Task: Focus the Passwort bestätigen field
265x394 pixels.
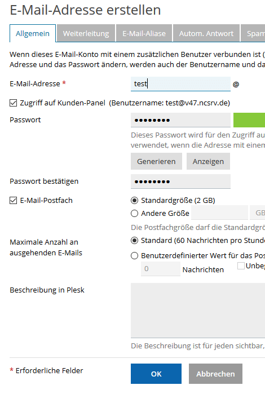Action: 180,181
